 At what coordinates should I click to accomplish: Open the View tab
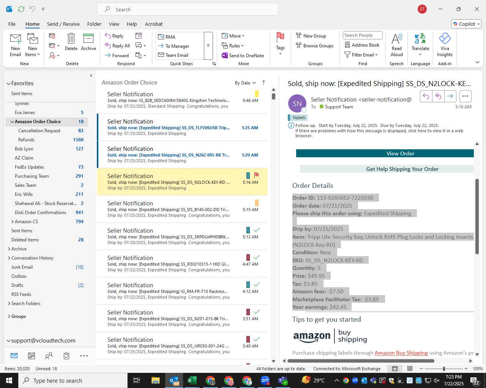click(114, 24)
